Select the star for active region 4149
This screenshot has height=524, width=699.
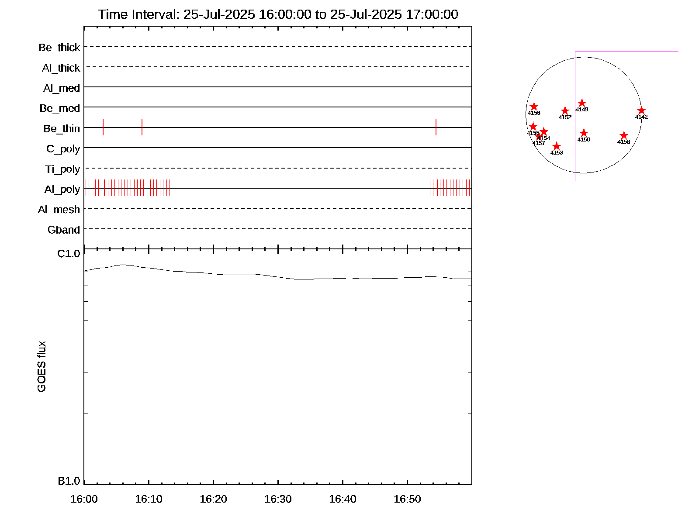581,103
